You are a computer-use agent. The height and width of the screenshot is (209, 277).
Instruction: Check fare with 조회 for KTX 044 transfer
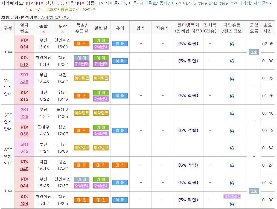point(254,191)
